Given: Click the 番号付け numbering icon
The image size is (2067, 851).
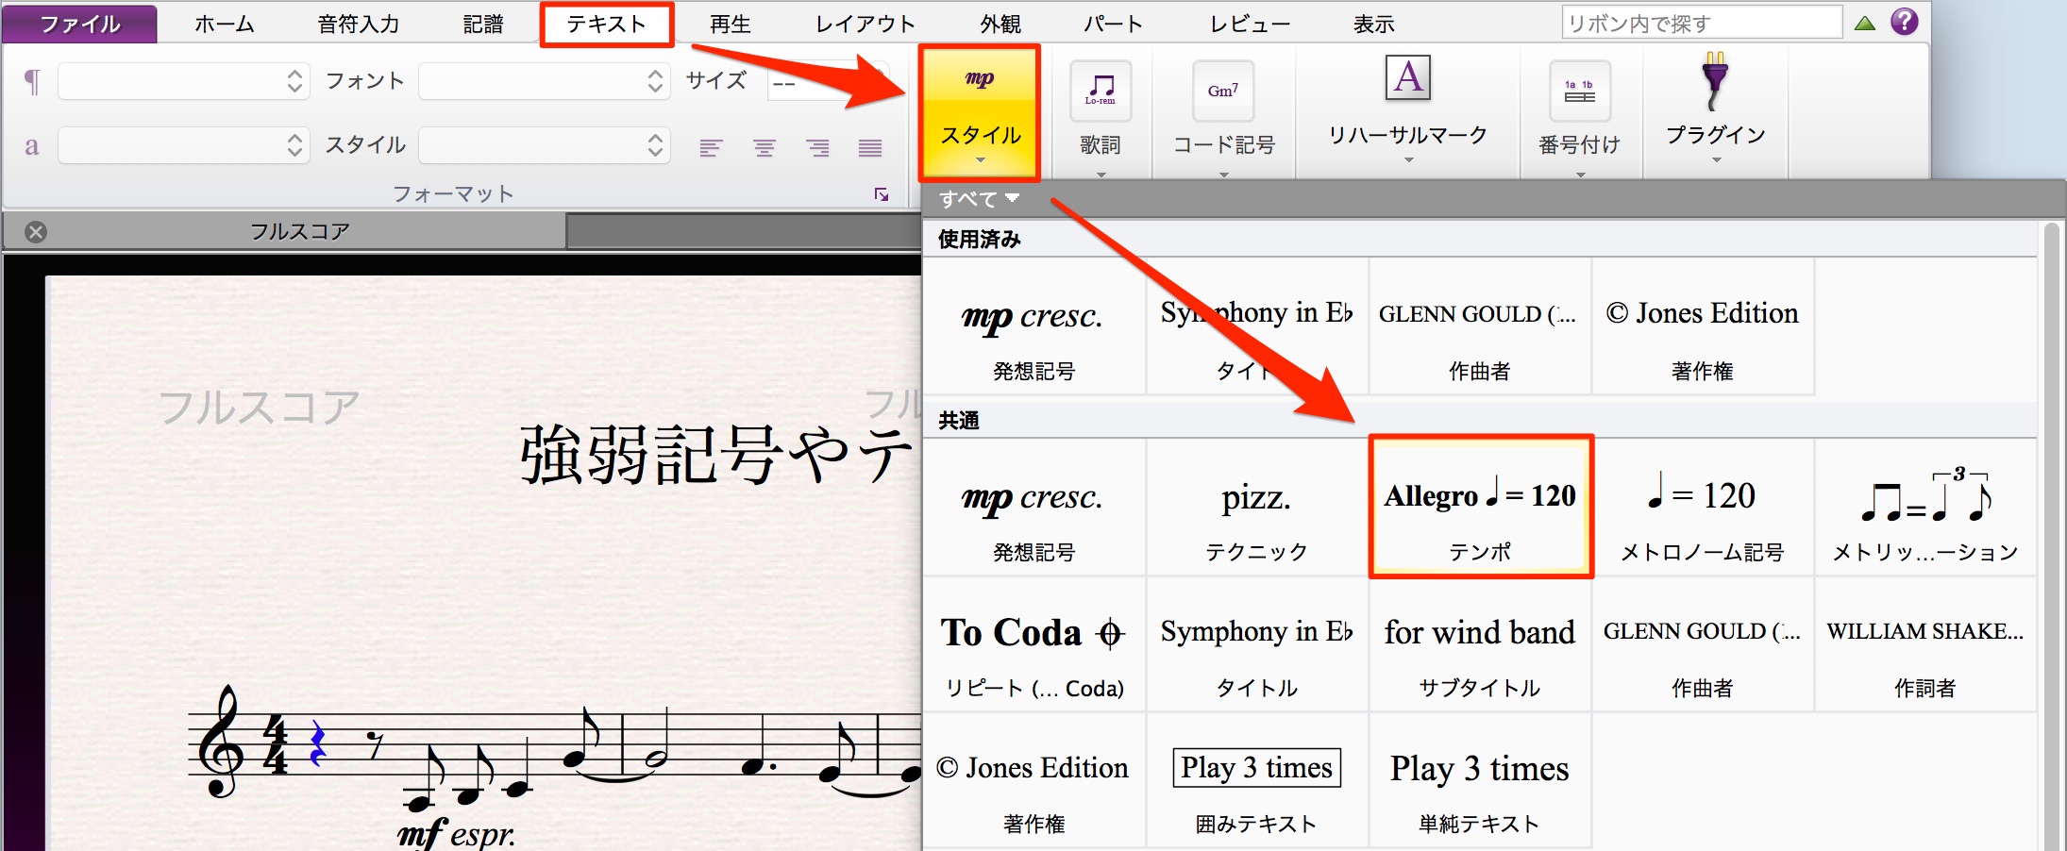Looking at the screenshot, I should pyautogui.click(x=1580, y=92).
